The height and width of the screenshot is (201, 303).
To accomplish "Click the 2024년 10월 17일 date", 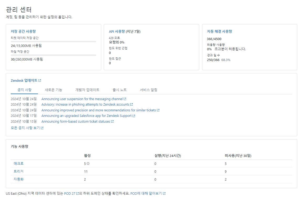I will [x=24, y=116].
